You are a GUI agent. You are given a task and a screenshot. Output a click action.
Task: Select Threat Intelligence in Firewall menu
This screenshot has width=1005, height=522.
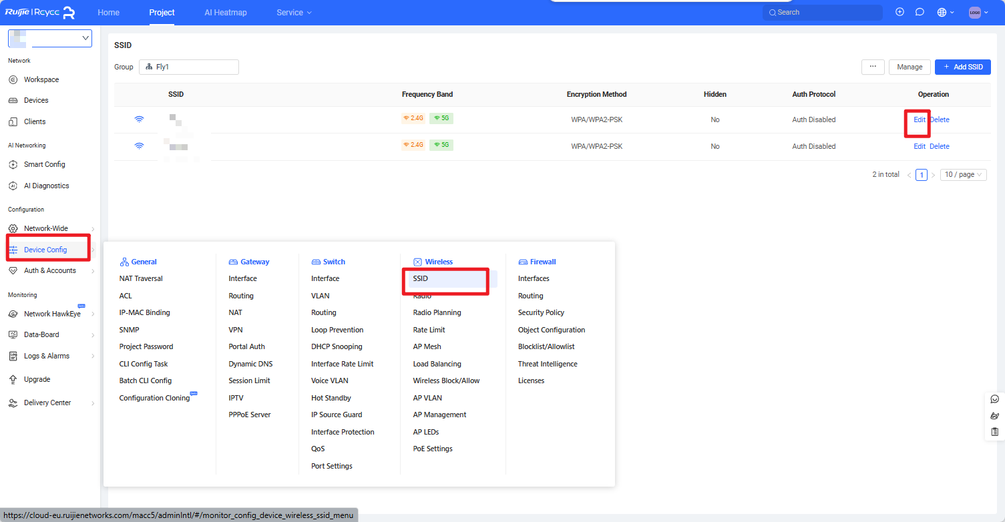[548, 364]
